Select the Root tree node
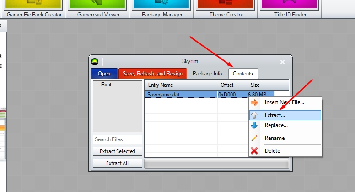This screenshot has height=192, width=355. [x=106, y=85]
